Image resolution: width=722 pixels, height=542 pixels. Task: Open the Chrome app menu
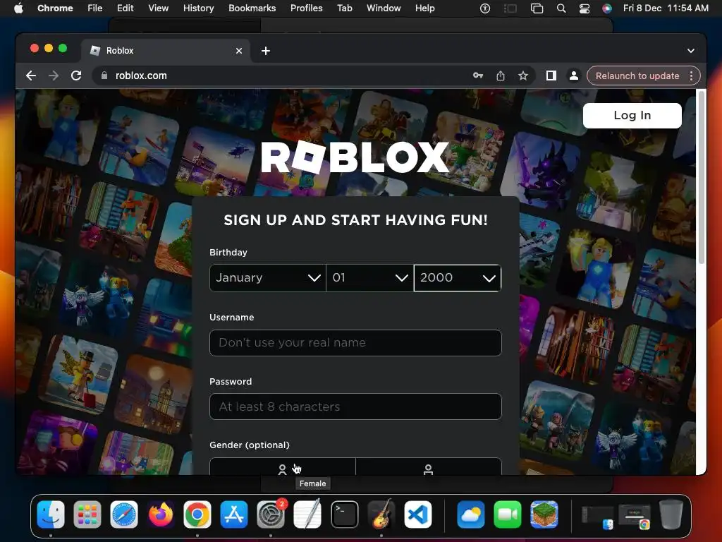click(55, 8)
